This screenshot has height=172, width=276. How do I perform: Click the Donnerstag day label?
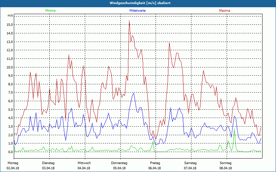119,163
